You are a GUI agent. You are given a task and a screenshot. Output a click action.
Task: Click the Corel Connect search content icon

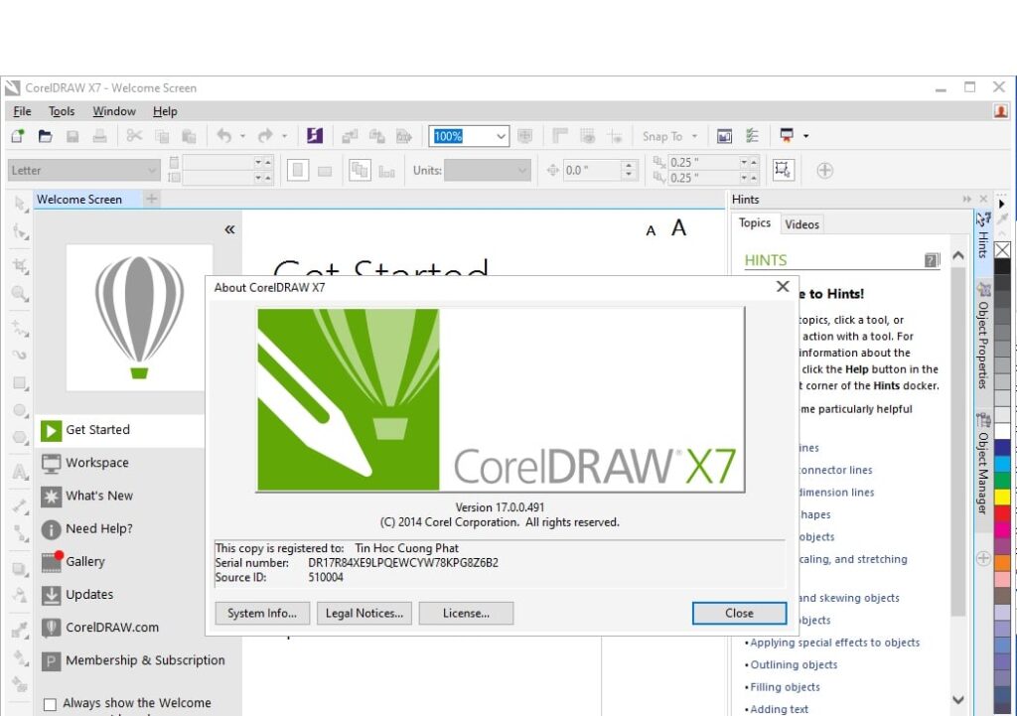315,136
